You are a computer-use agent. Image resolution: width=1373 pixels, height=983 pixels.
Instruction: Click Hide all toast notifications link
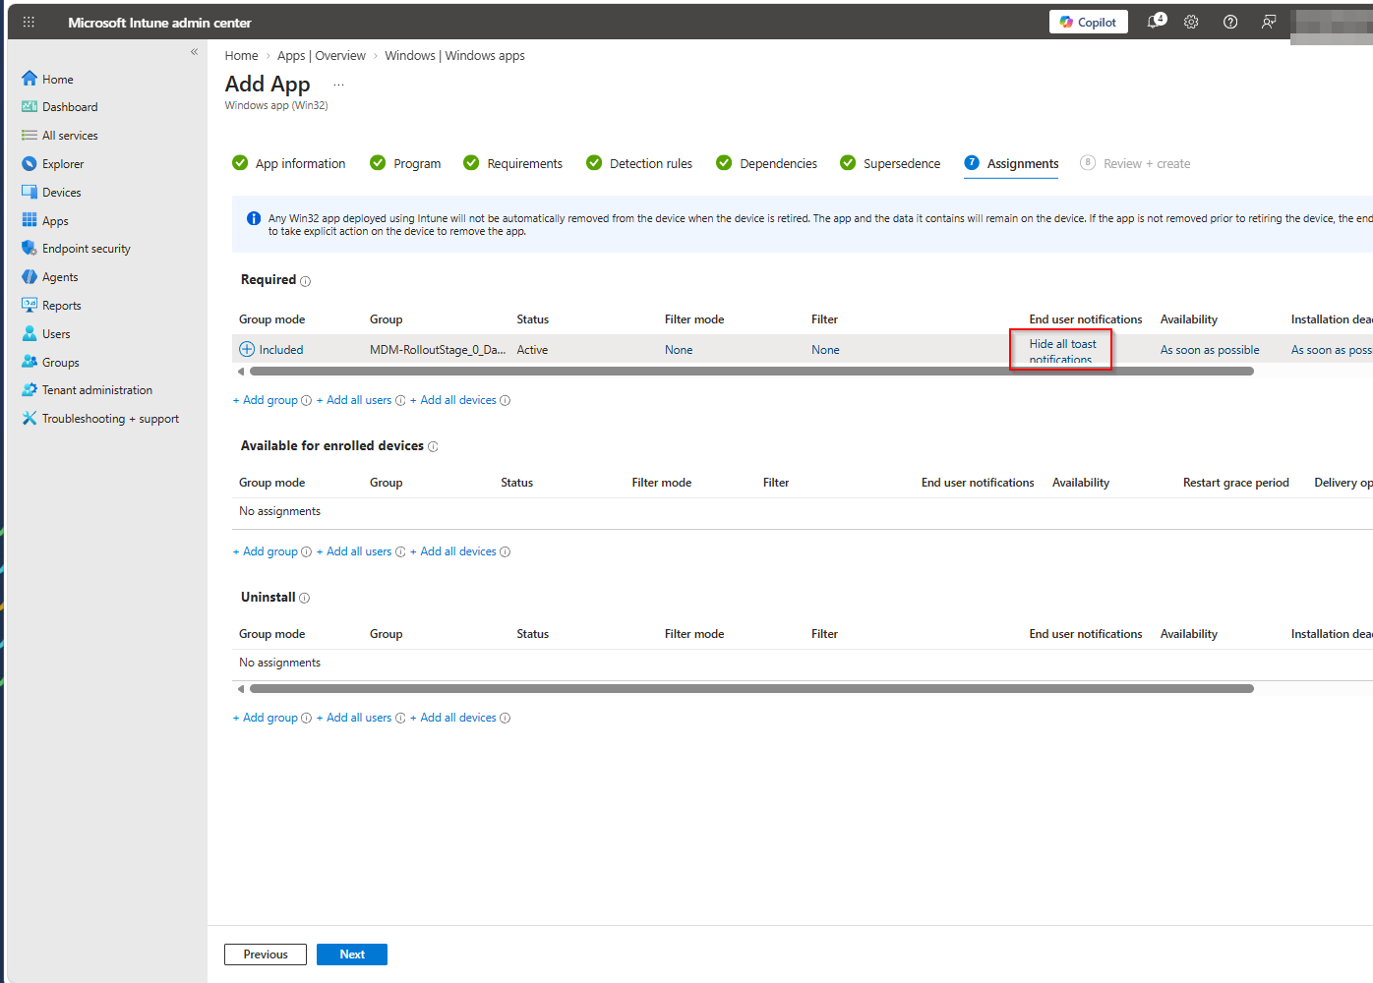pos(1062,351)
